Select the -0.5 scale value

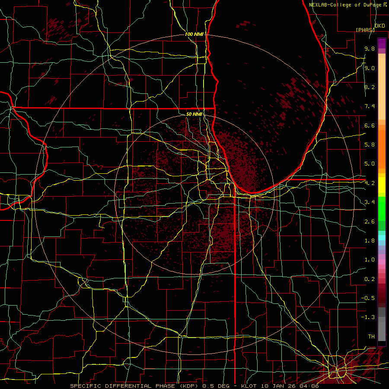click(x=368, y=298)
